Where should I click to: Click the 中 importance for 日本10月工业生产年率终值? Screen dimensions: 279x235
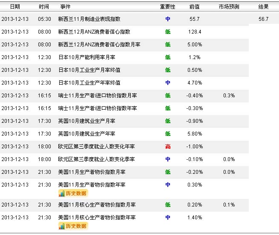click(168, 83)
